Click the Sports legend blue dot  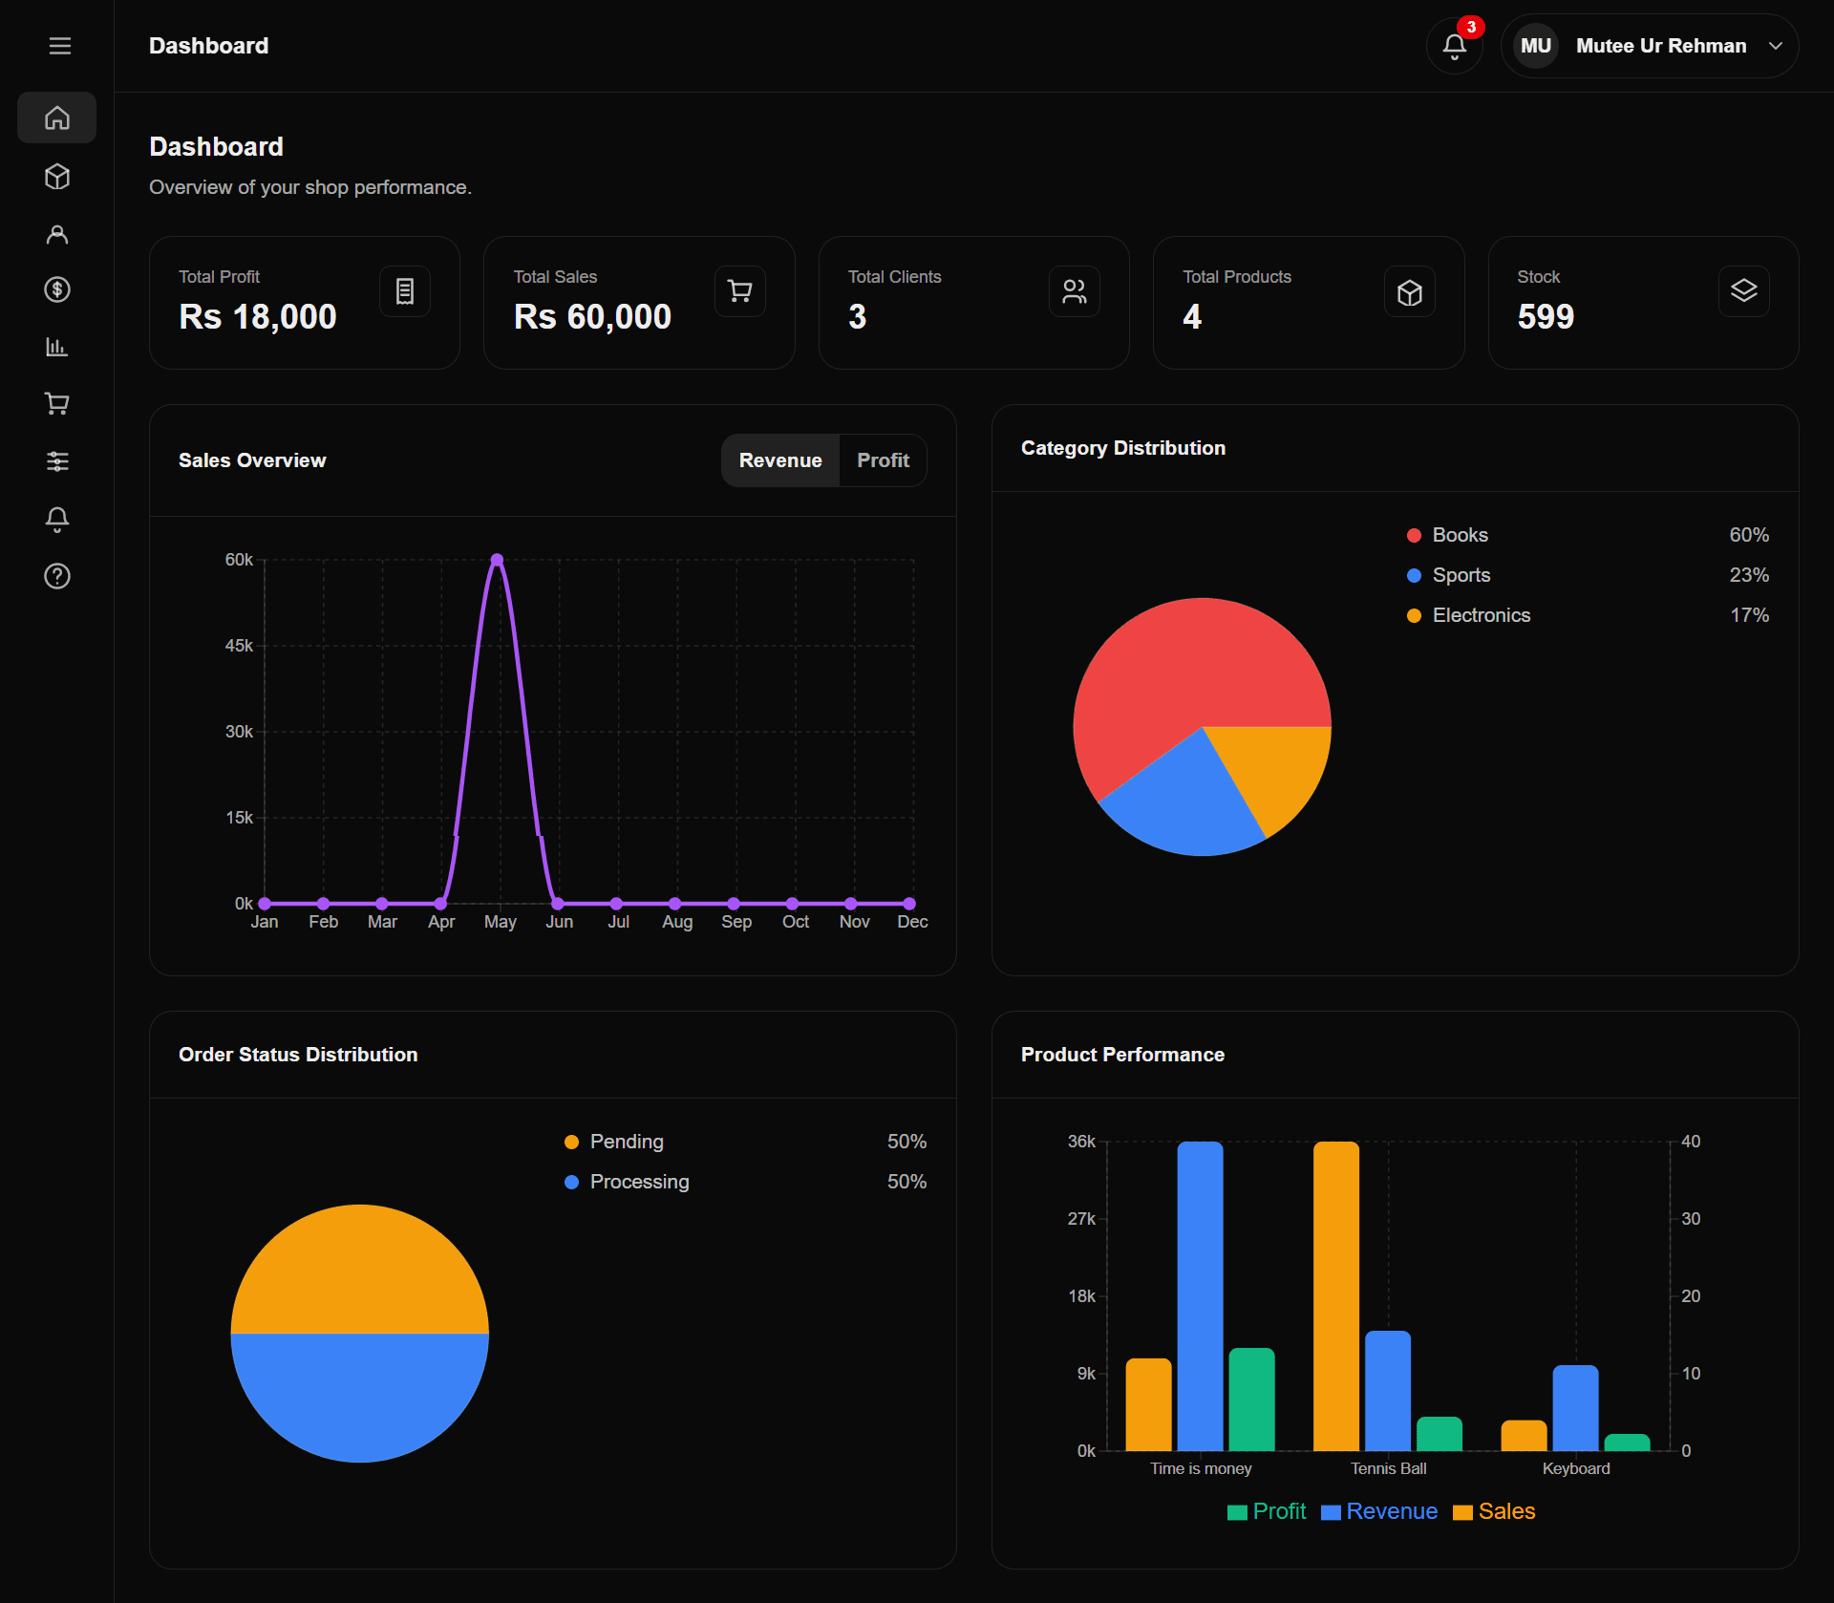coord(1414,575)
